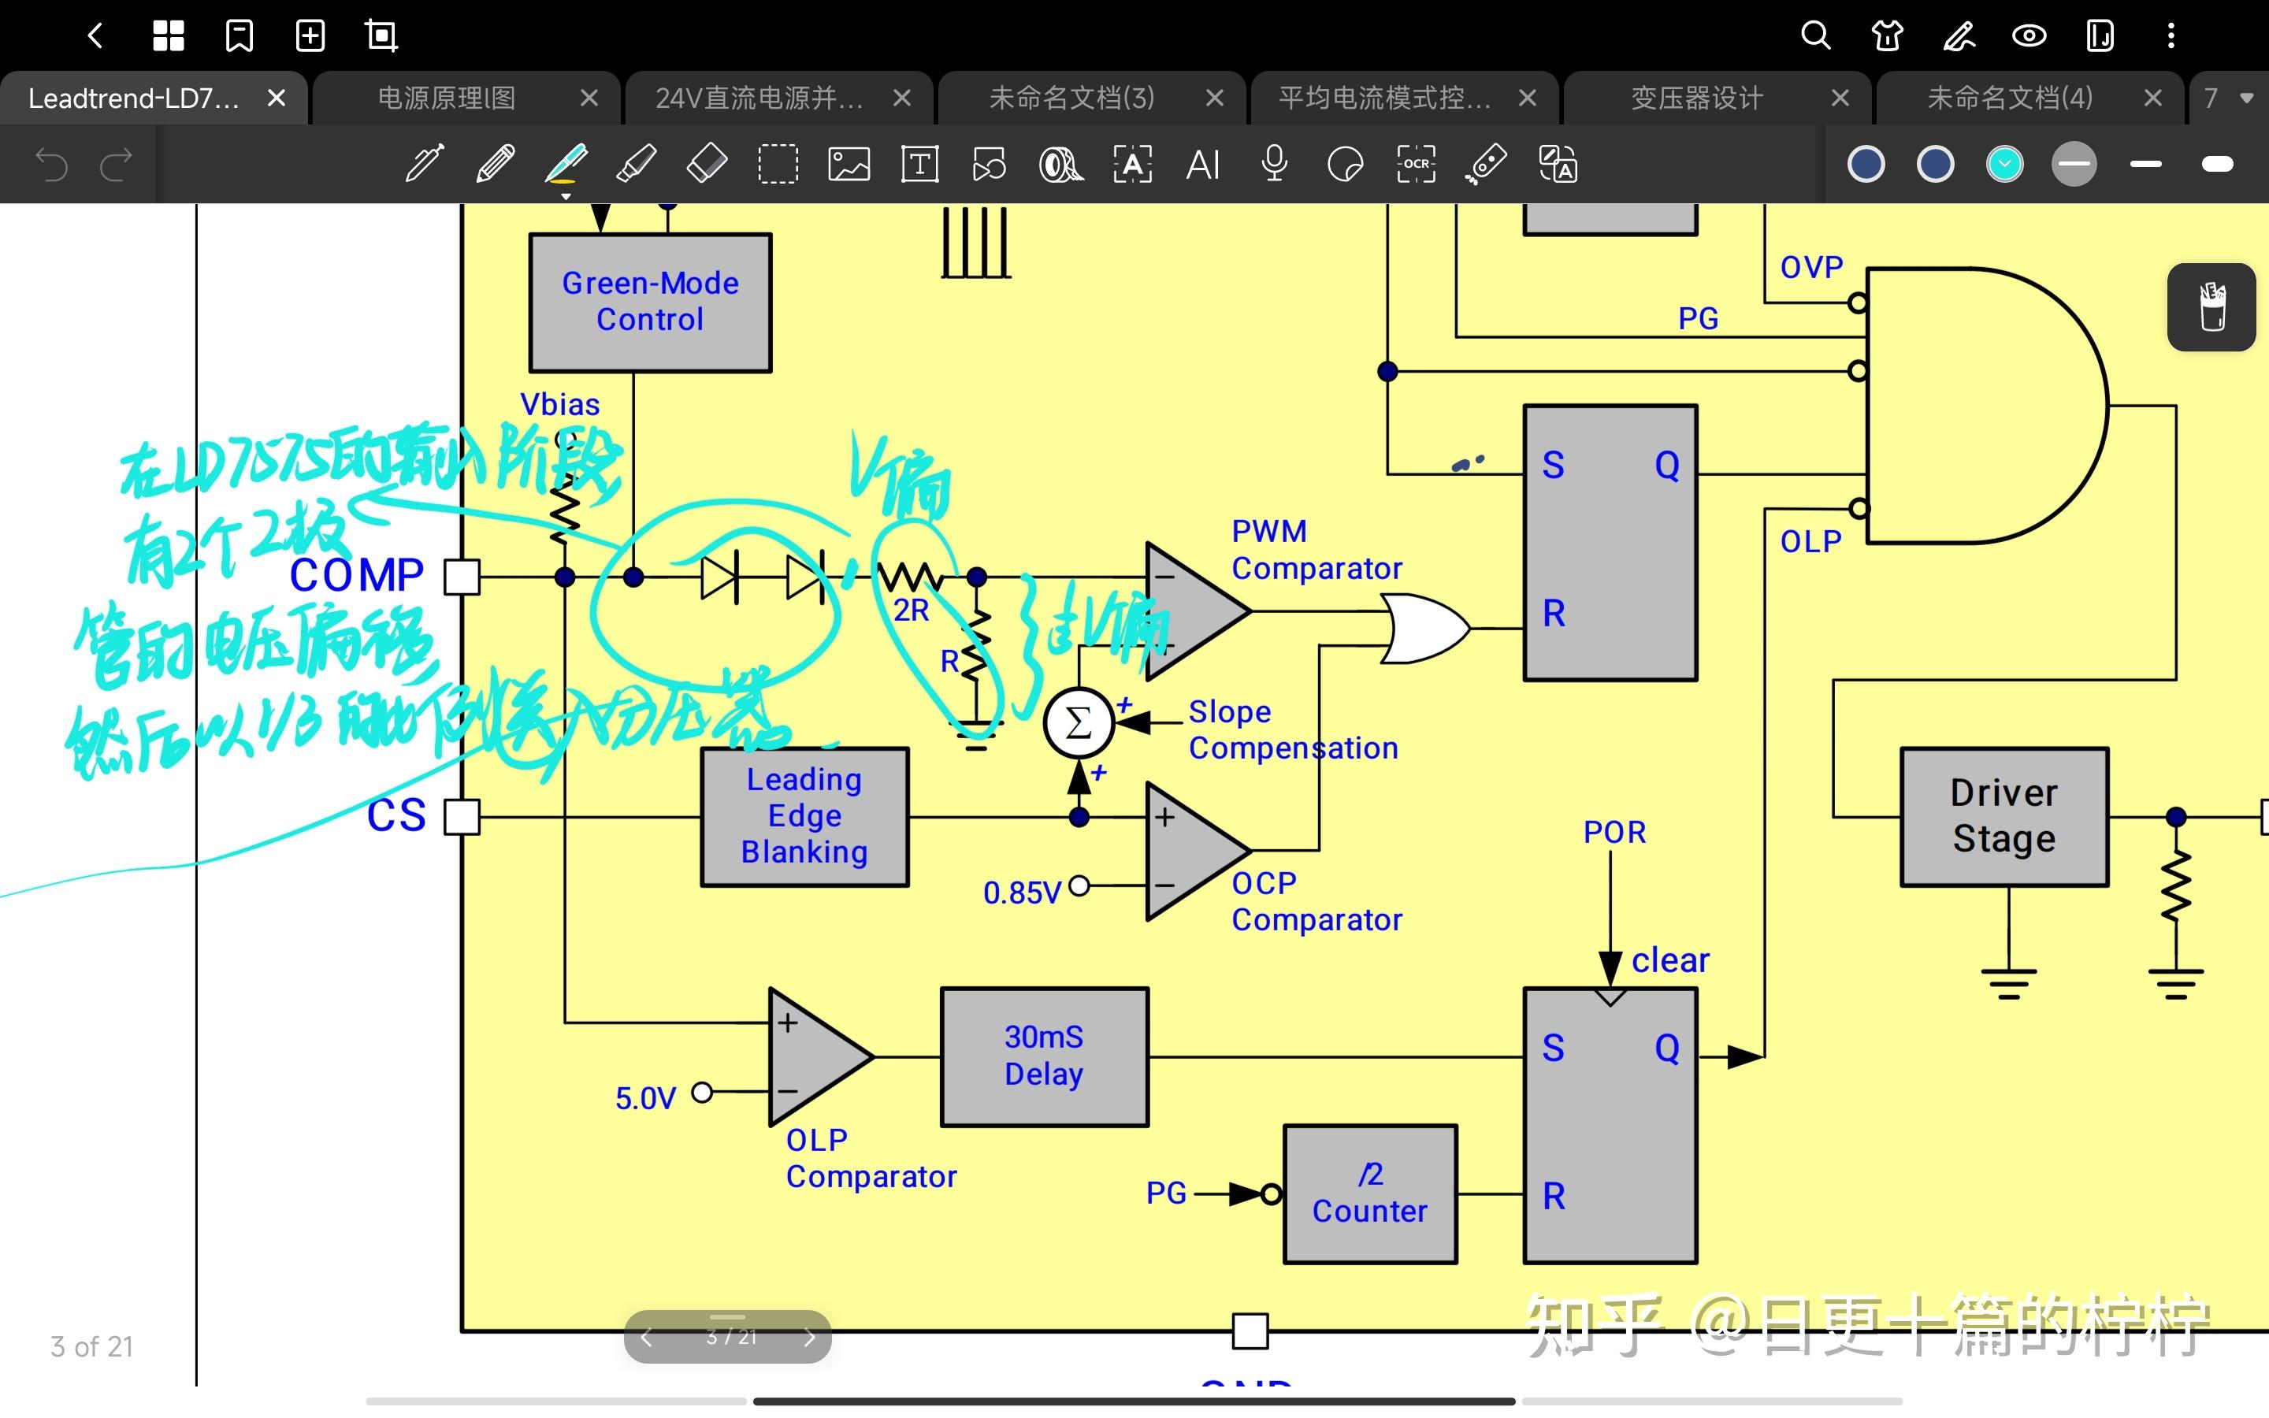Select the thick stroke width option
The width and height of the screenshot is (2269, 1418).
(2216, 165)
